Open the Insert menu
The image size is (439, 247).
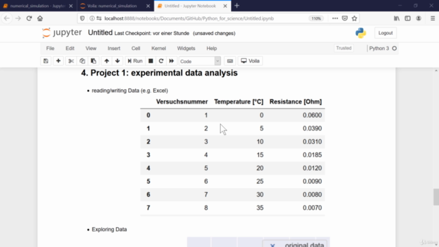(x=114, y=49)
